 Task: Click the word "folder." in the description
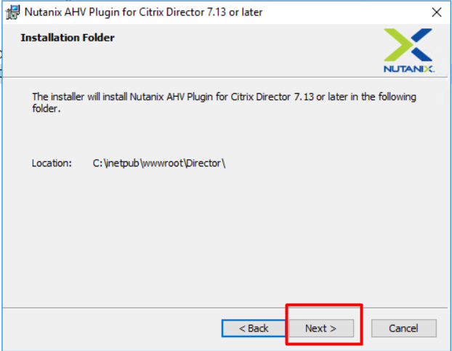click(46, 109)
